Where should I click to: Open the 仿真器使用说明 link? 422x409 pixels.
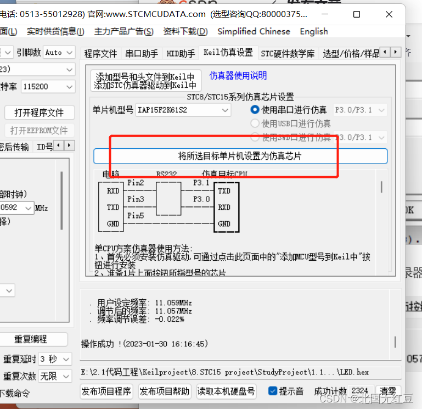click(x=238, y=76)
